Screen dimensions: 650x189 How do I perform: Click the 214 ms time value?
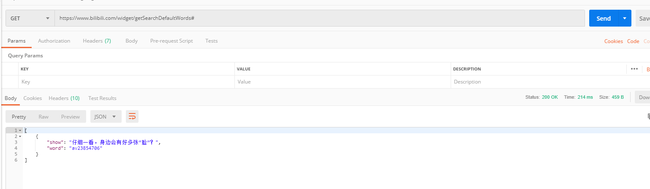pyautogui.click(x=585, y=97)
